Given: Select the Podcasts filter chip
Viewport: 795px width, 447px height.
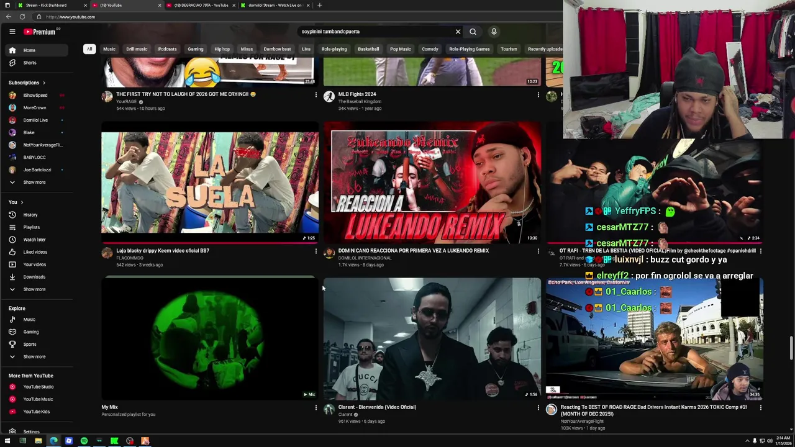Looking at the screenshot, I should [x=167, y=49].
